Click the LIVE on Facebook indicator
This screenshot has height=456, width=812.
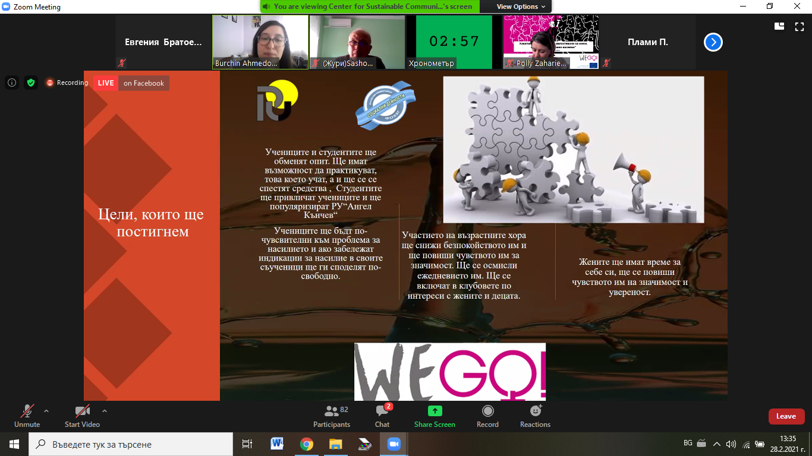pos(131,83)
